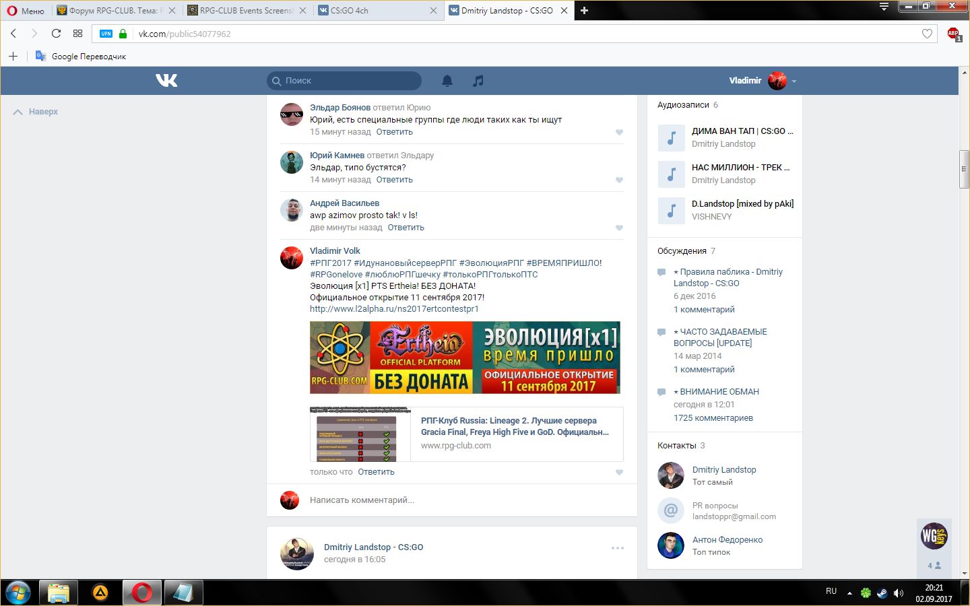Open the Opera Меню button
The width and height of the screenshot is (970, 606).
click(x=26, y=10)
